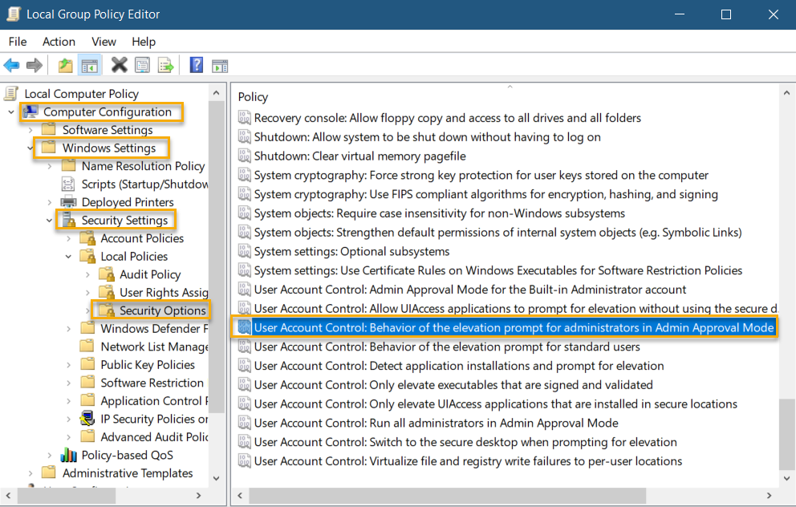Open the Action menu
The width and height of the screenshot is (796, 507).
59,41
